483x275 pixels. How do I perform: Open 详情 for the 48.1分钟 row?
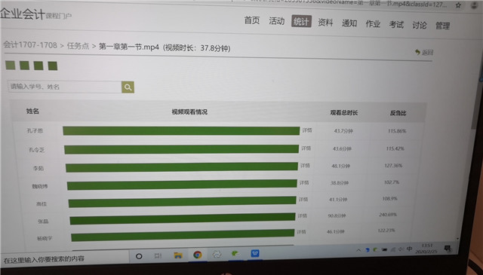(305, 166)
